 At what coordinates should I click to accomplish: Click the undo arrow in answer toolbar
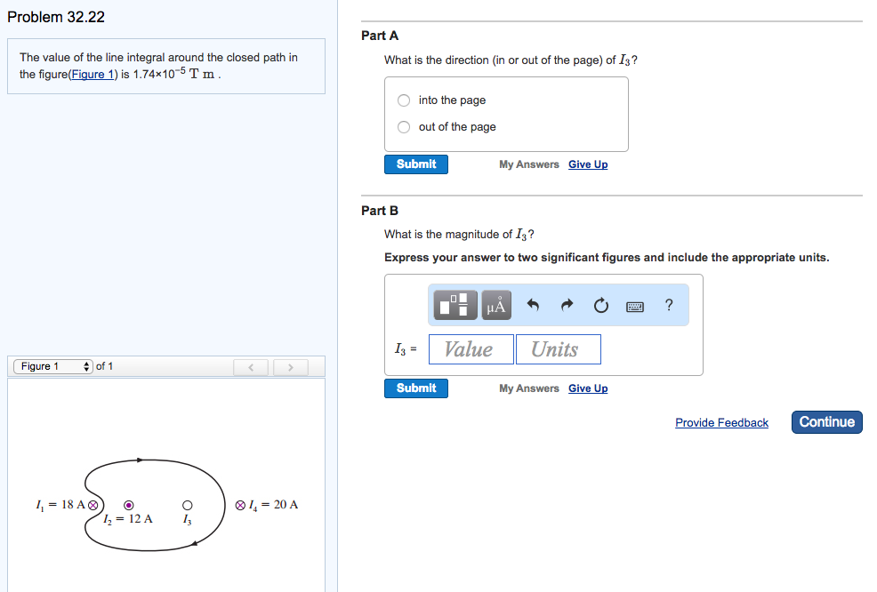pos(534,305)
